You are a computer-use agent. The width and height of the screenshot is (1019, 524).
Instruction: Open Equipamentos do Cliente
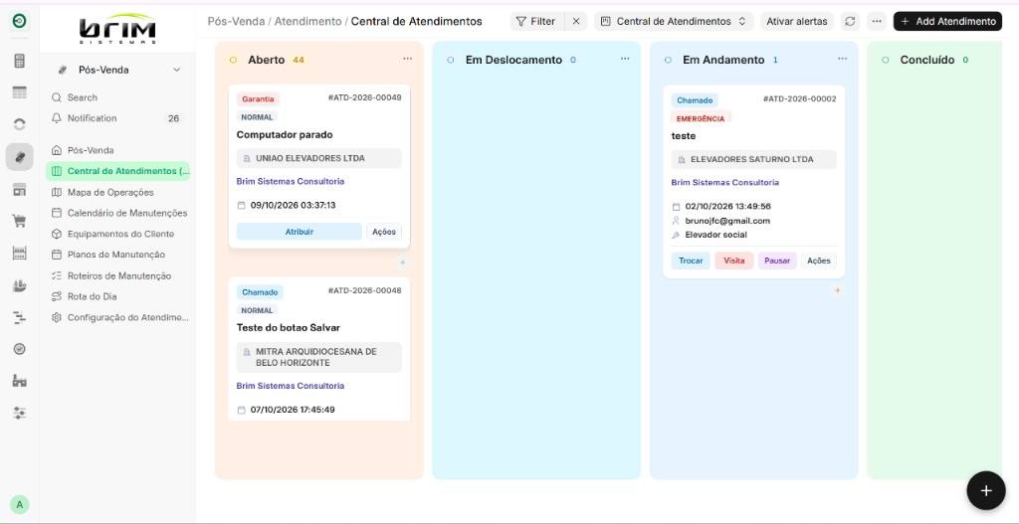[117, 234]
